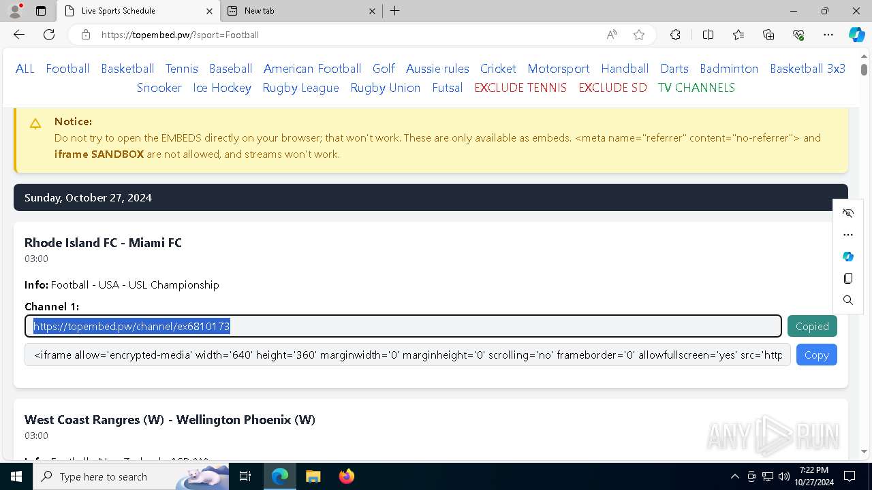The width and height of the screenshot is (872, 490).
Task: Open the Windows Start menu
Action: coord(16,476)
